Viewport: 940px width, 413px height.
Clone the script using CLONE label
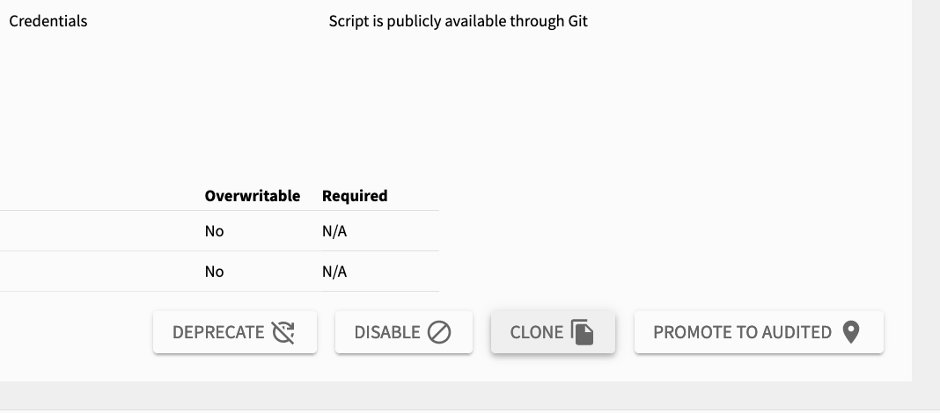click(537, 332)
